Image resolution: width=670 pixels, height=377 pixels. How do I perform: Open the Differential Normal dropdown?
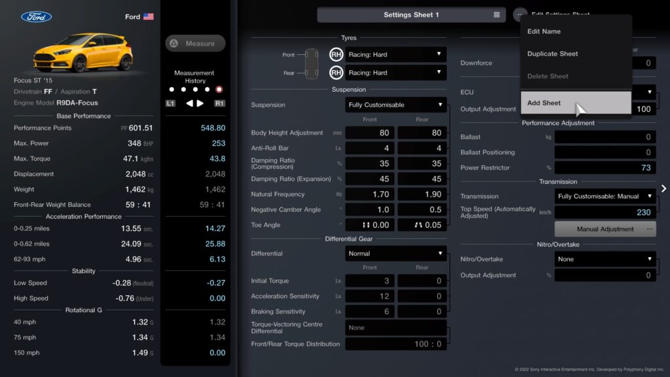coord(396,253)
